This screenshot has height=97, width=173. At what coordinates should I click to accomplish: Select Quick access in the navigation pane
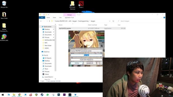[x=48, y=27]
